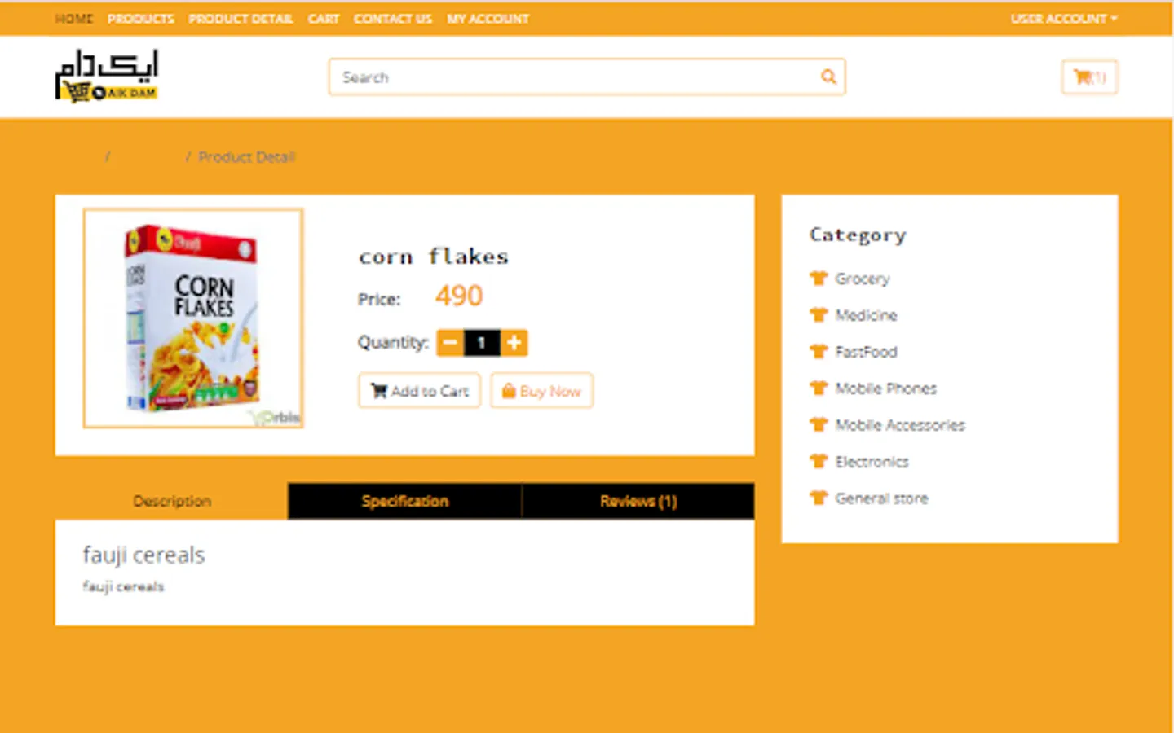Click the shirt icon beside Electronics

tap(819, 461)
